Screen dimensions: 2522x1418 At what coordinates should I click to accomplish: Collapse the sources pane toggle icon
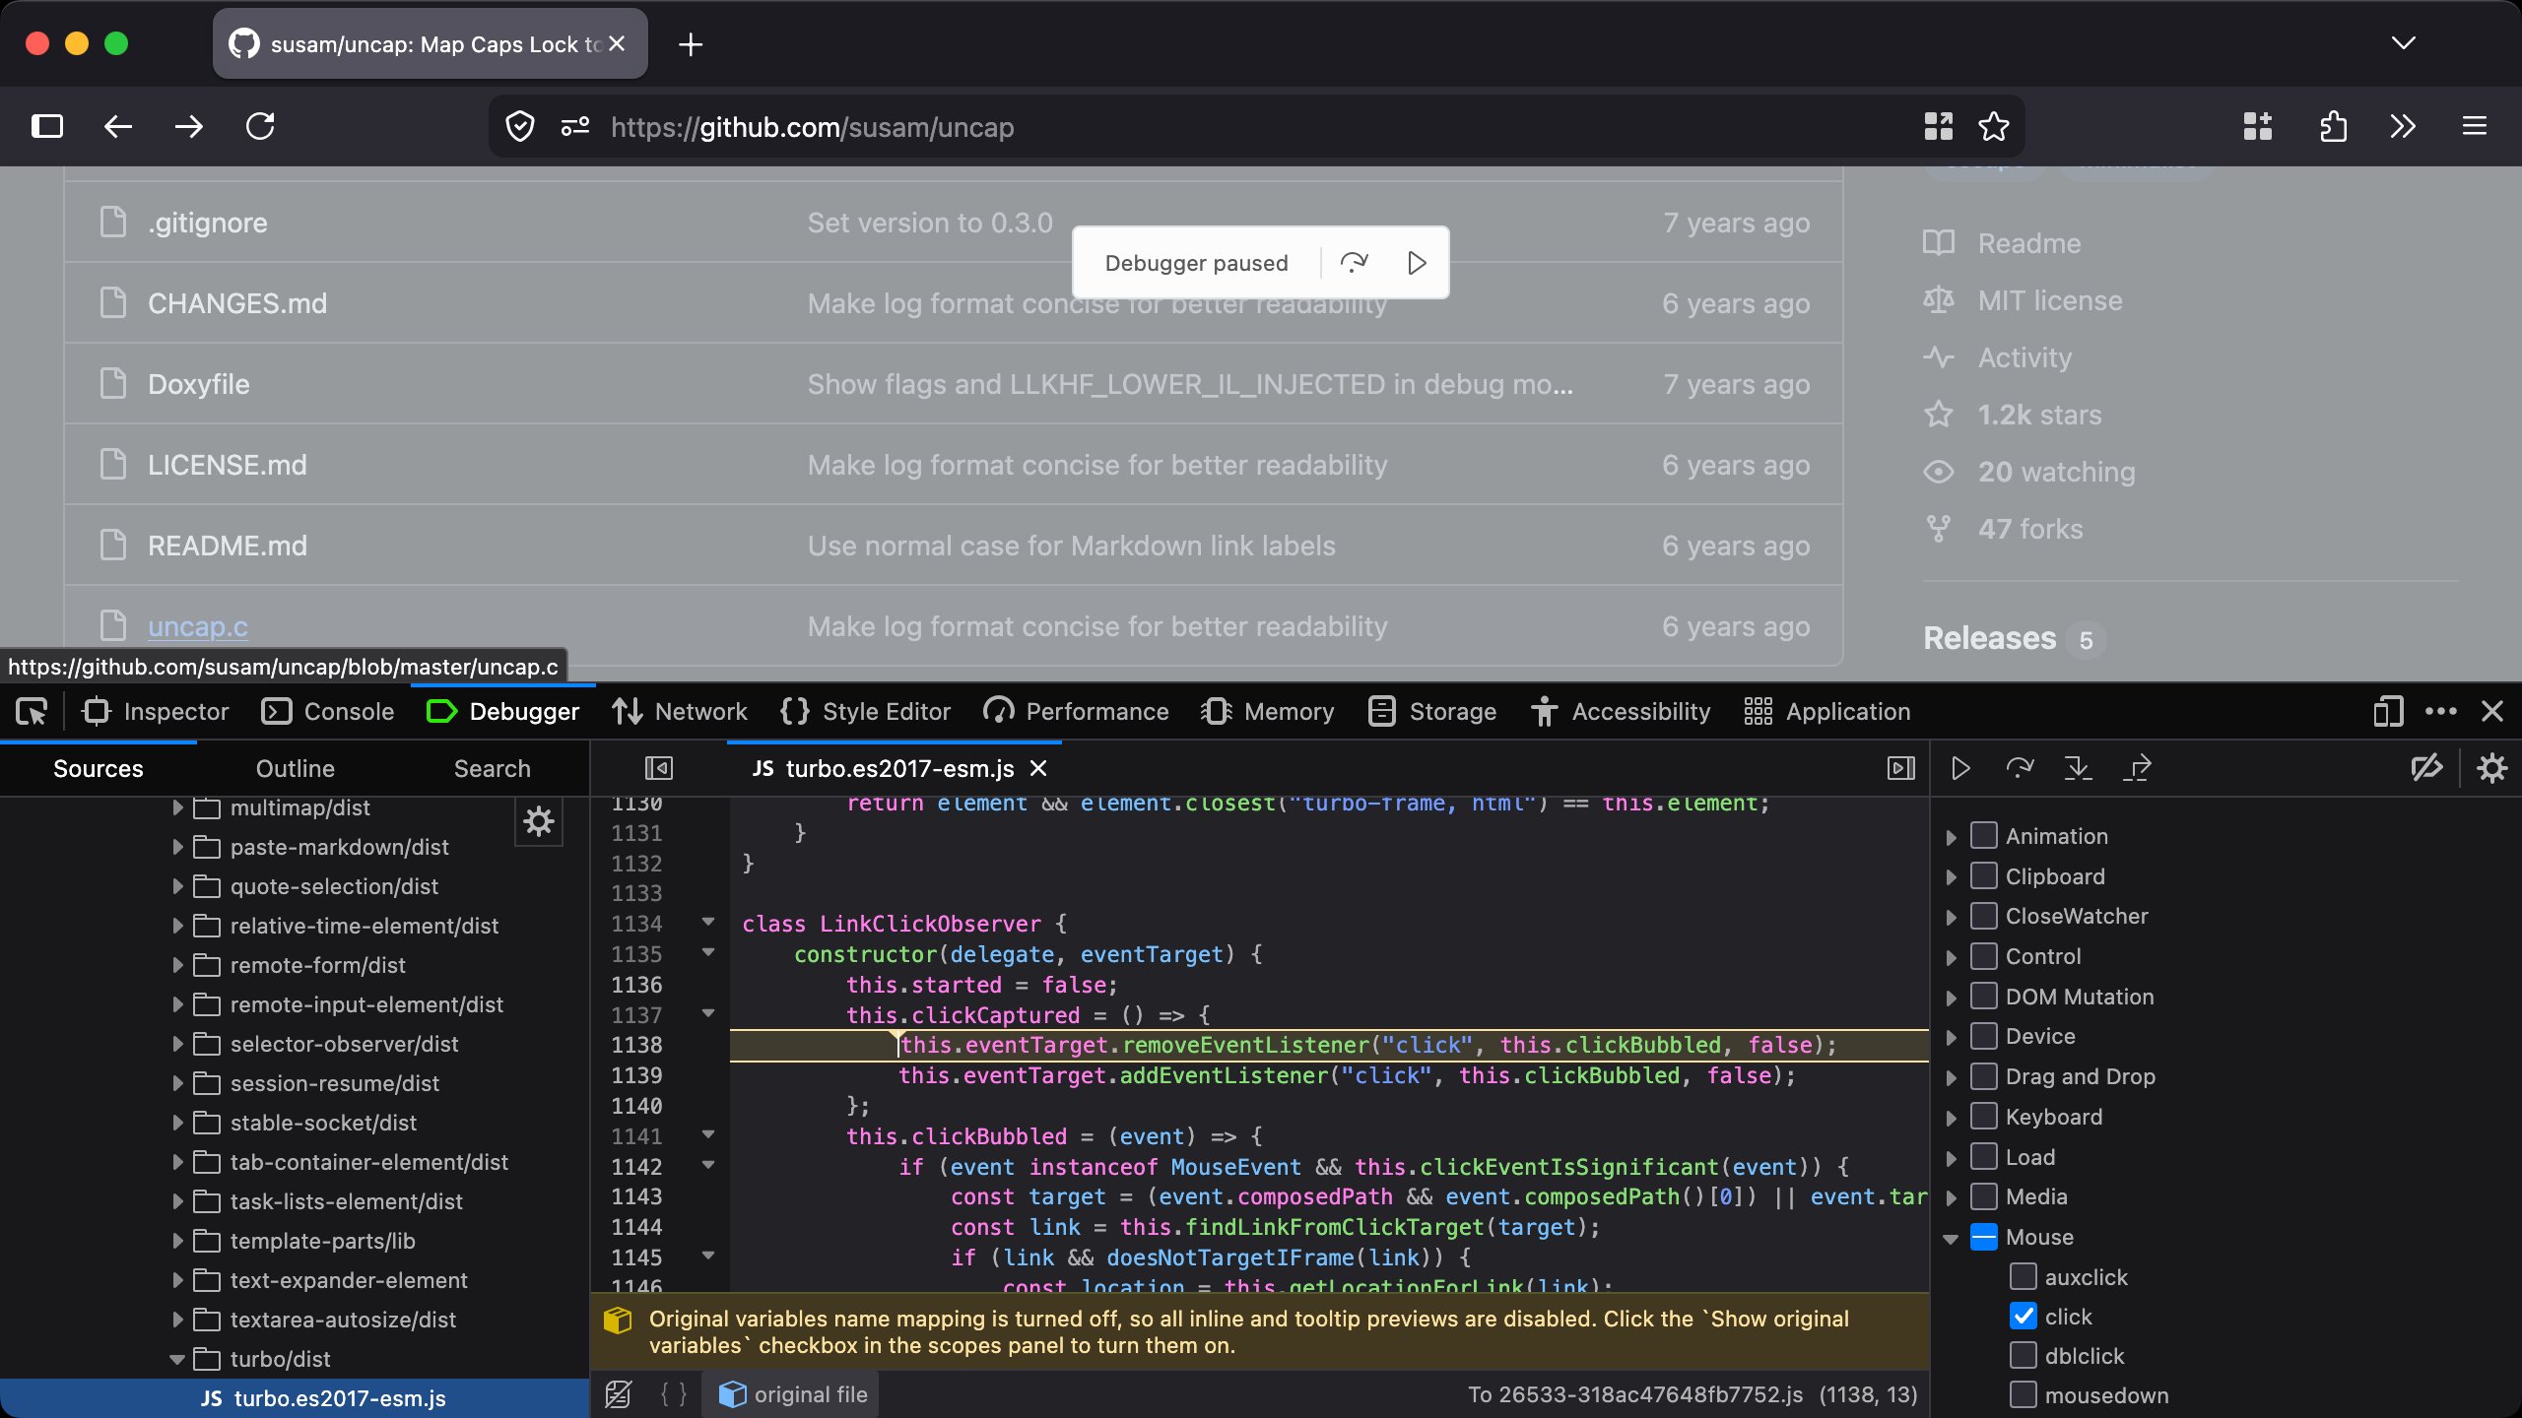(x=659, y=768)
